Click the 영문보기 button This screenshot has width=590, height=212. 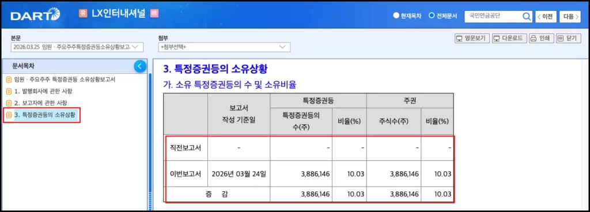point(472,39)
